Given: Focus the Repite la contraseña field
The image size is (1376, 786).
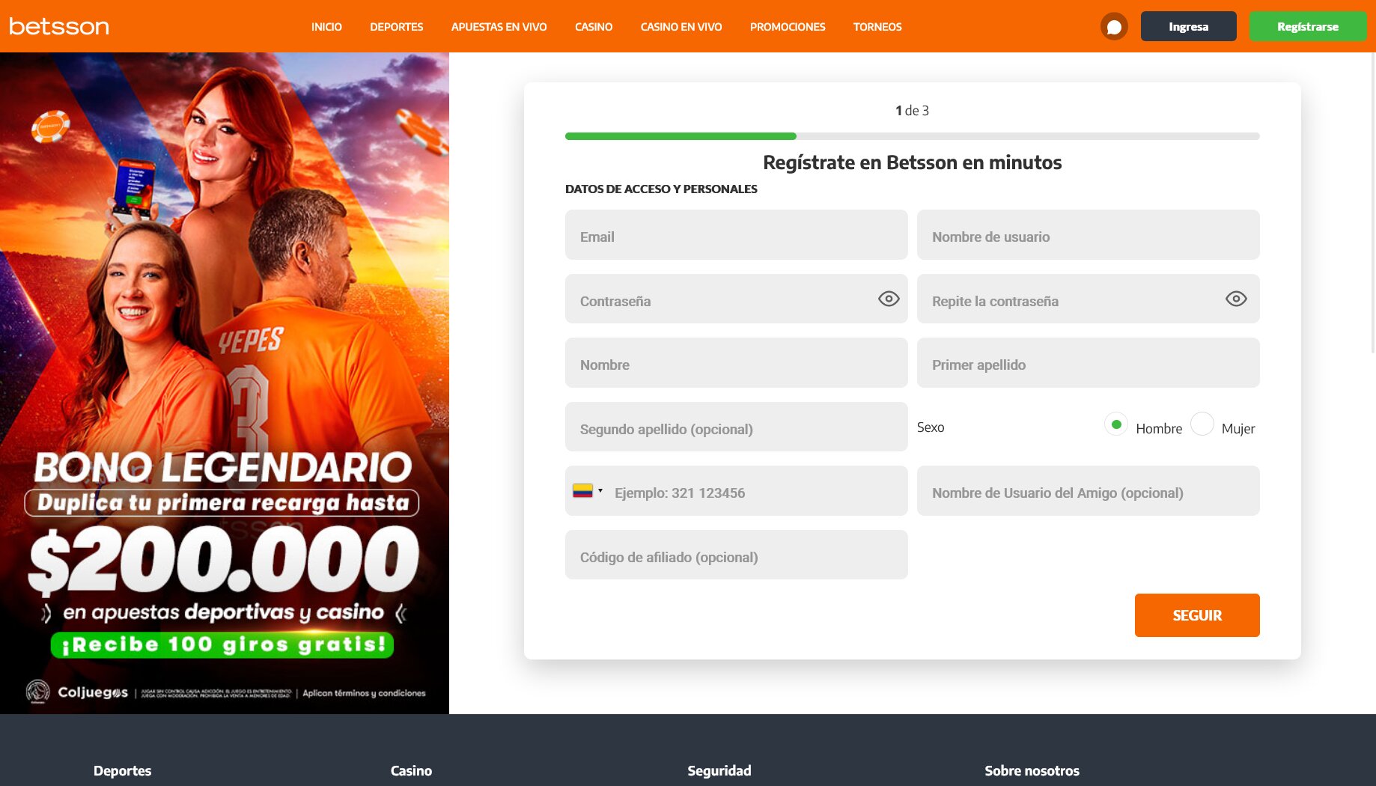Looking at the screenshot, I should pyautogui.click(x=1089, y=299).
